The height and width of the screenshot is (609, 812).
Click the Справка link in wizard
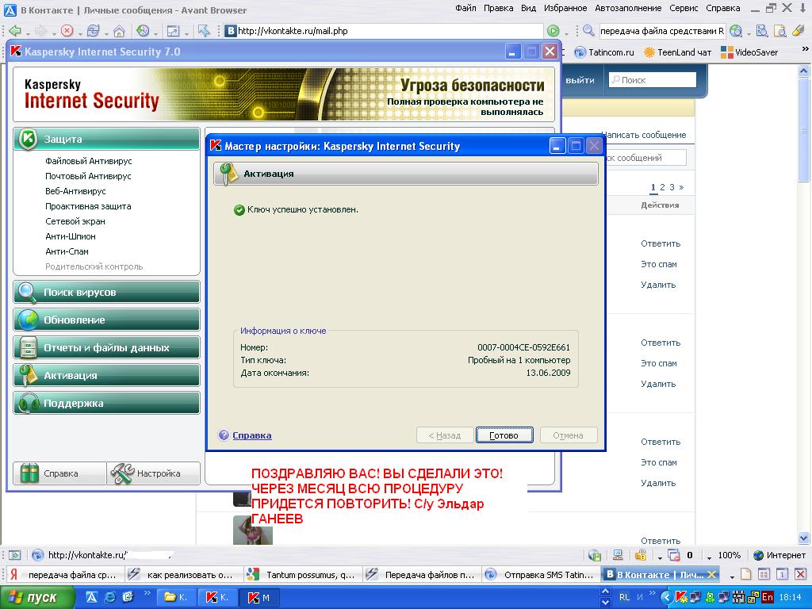point(251,435)
